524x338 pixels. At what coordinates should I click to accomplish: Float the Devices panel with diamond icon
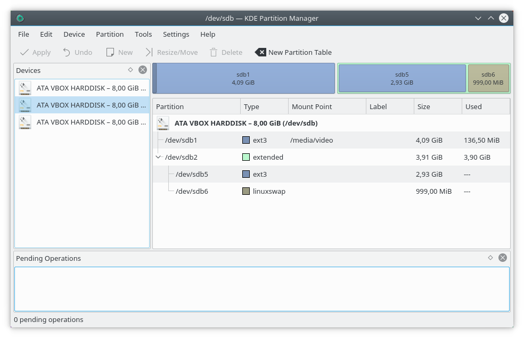pyautogui.click(x=130, y=70)
